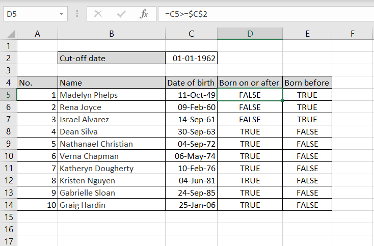Click the formula bar vertical dots handle
The width and height of the screenshot is (374, 246).
(x=77, y=14)
